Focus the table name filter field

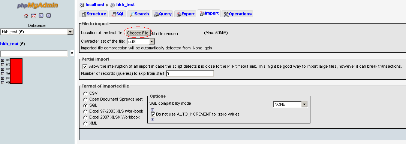pyautogui.click(x=34, y=54)
